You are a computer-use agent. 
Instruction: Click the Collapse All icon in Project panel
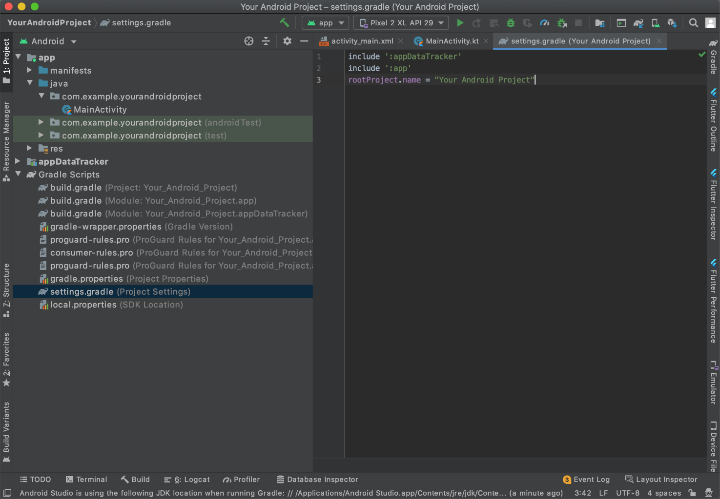point(266,41)
